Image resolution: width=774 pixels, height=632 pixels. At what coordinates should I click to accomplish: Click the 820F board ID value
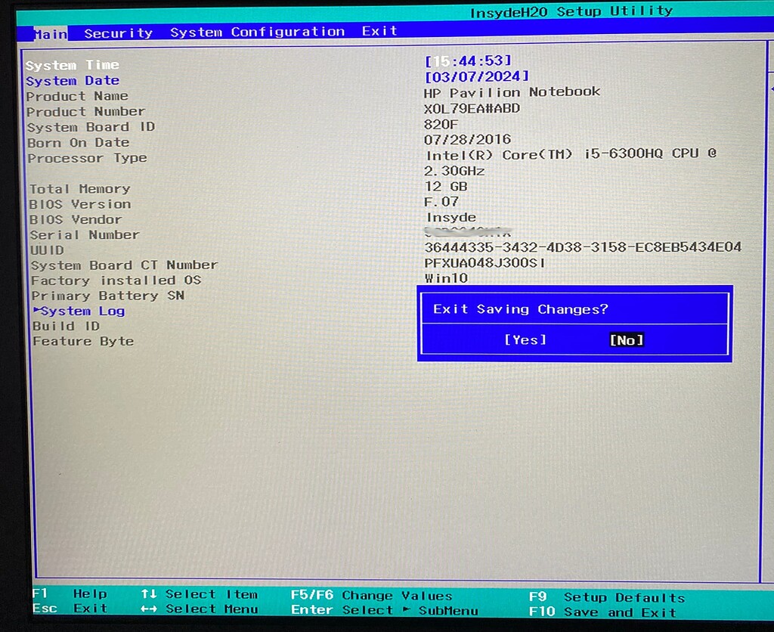click(x=441, y=124)
